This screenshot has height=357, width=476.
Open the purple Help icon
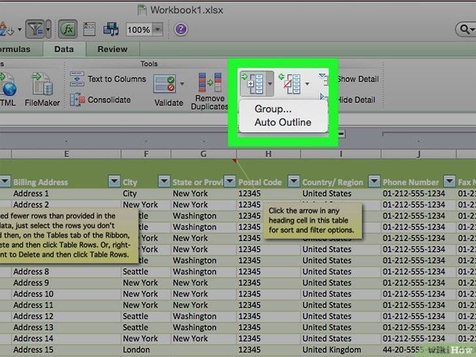point(180,29)
